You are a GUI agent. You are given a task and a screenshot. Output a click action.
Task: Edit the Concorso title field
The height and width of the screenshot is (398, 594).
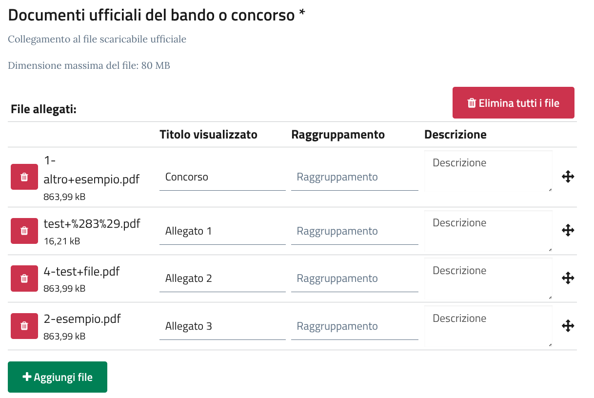tap(222, 177)
